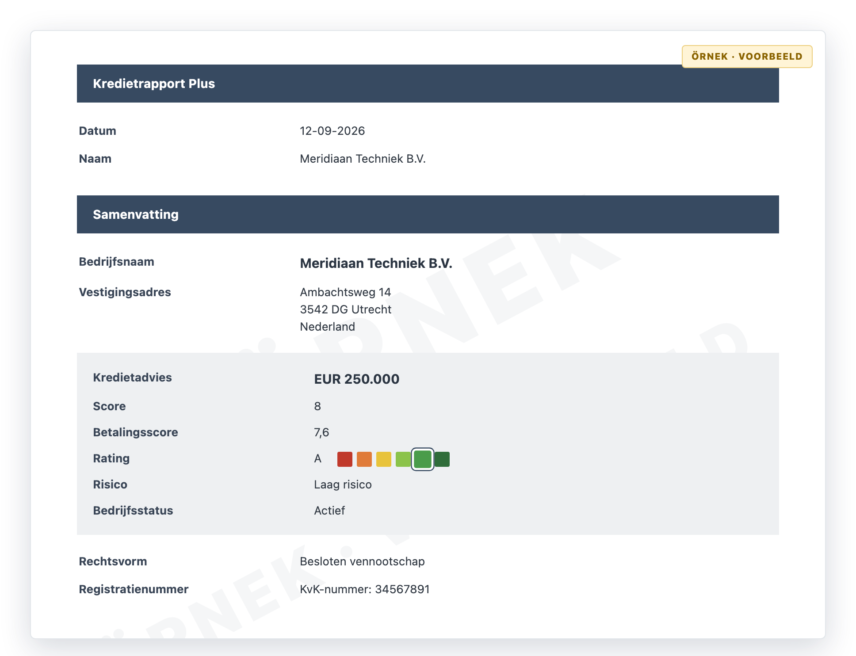Click the Bedrijfsstatus value Actief
The image size is (856, 656).
point(329,511)
